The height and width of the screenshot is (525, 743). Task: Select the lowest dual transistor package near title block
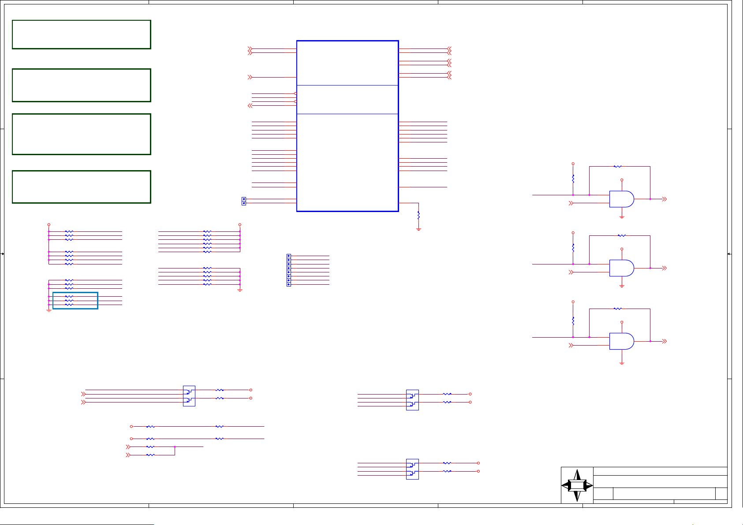pyautogui.click(x=412, y=469)
